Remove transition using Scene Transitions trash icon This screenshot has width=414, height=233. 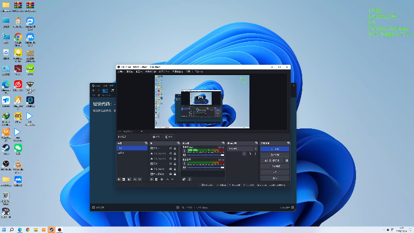pos(250,153)
